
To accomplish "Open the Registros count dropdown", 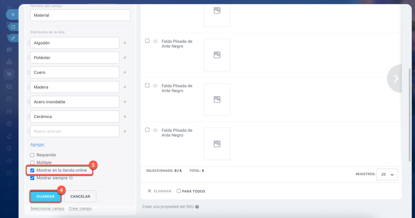I will tap(387, 175).
